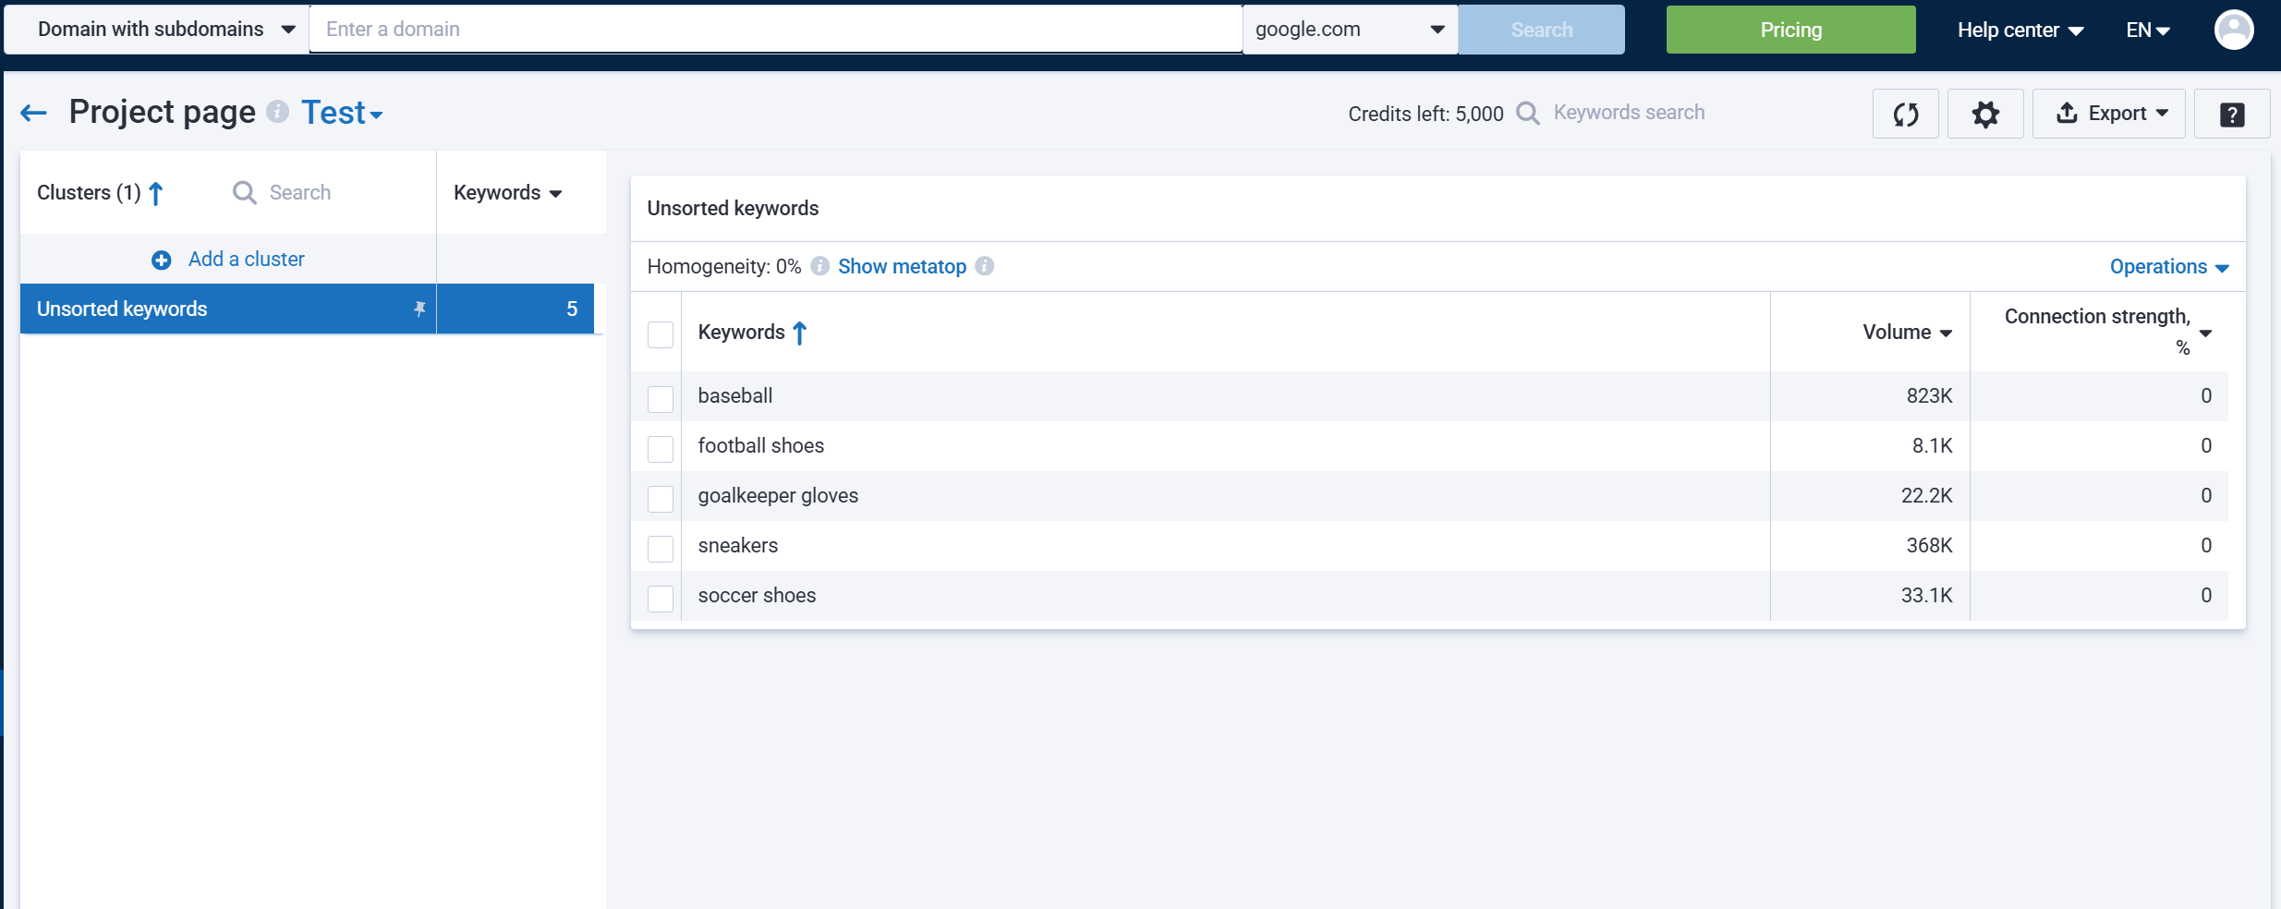
Task: Check the select-all keywords checkbox
Action: pyautogui.click(x=660, y=334)
